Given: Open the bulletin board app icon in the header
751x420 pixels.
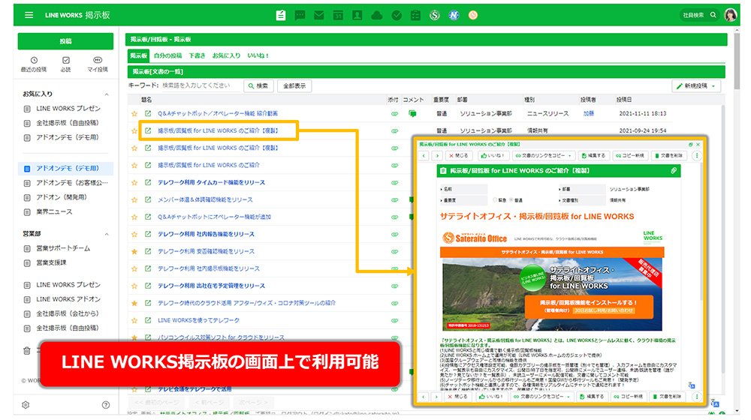Looking at the screenshot, I should click(281, 15).
